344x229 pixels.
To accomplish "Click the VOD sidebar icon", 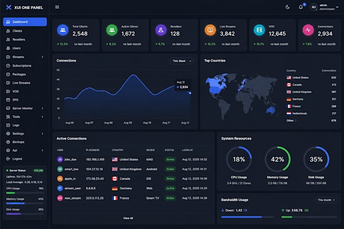I will (8, 91).
